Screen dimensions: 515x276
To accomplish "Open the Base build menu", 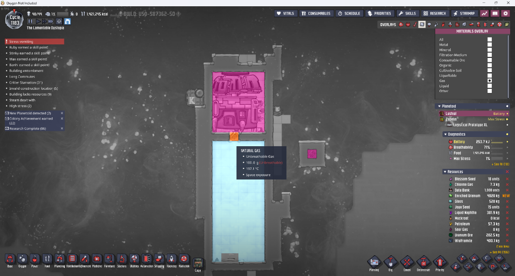I will pyautogui.click(x=10, y=260).
